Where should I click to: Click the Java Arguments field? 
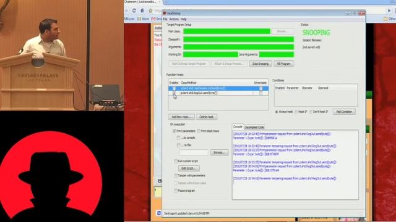(x=277, y=54)
